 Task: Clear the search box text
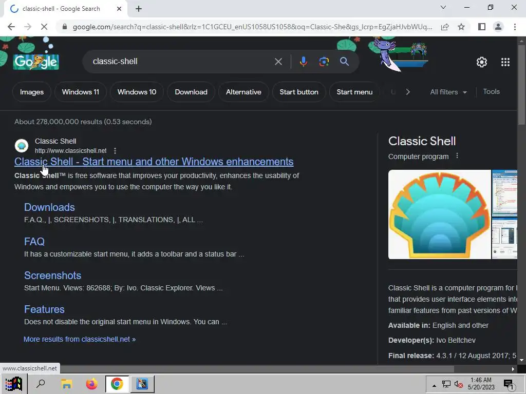(278, 62)
